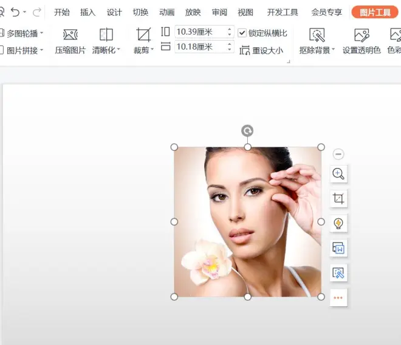Select the 开发工具 tab
The height and width of the screenshot is (345, 401).
(283, 12)
